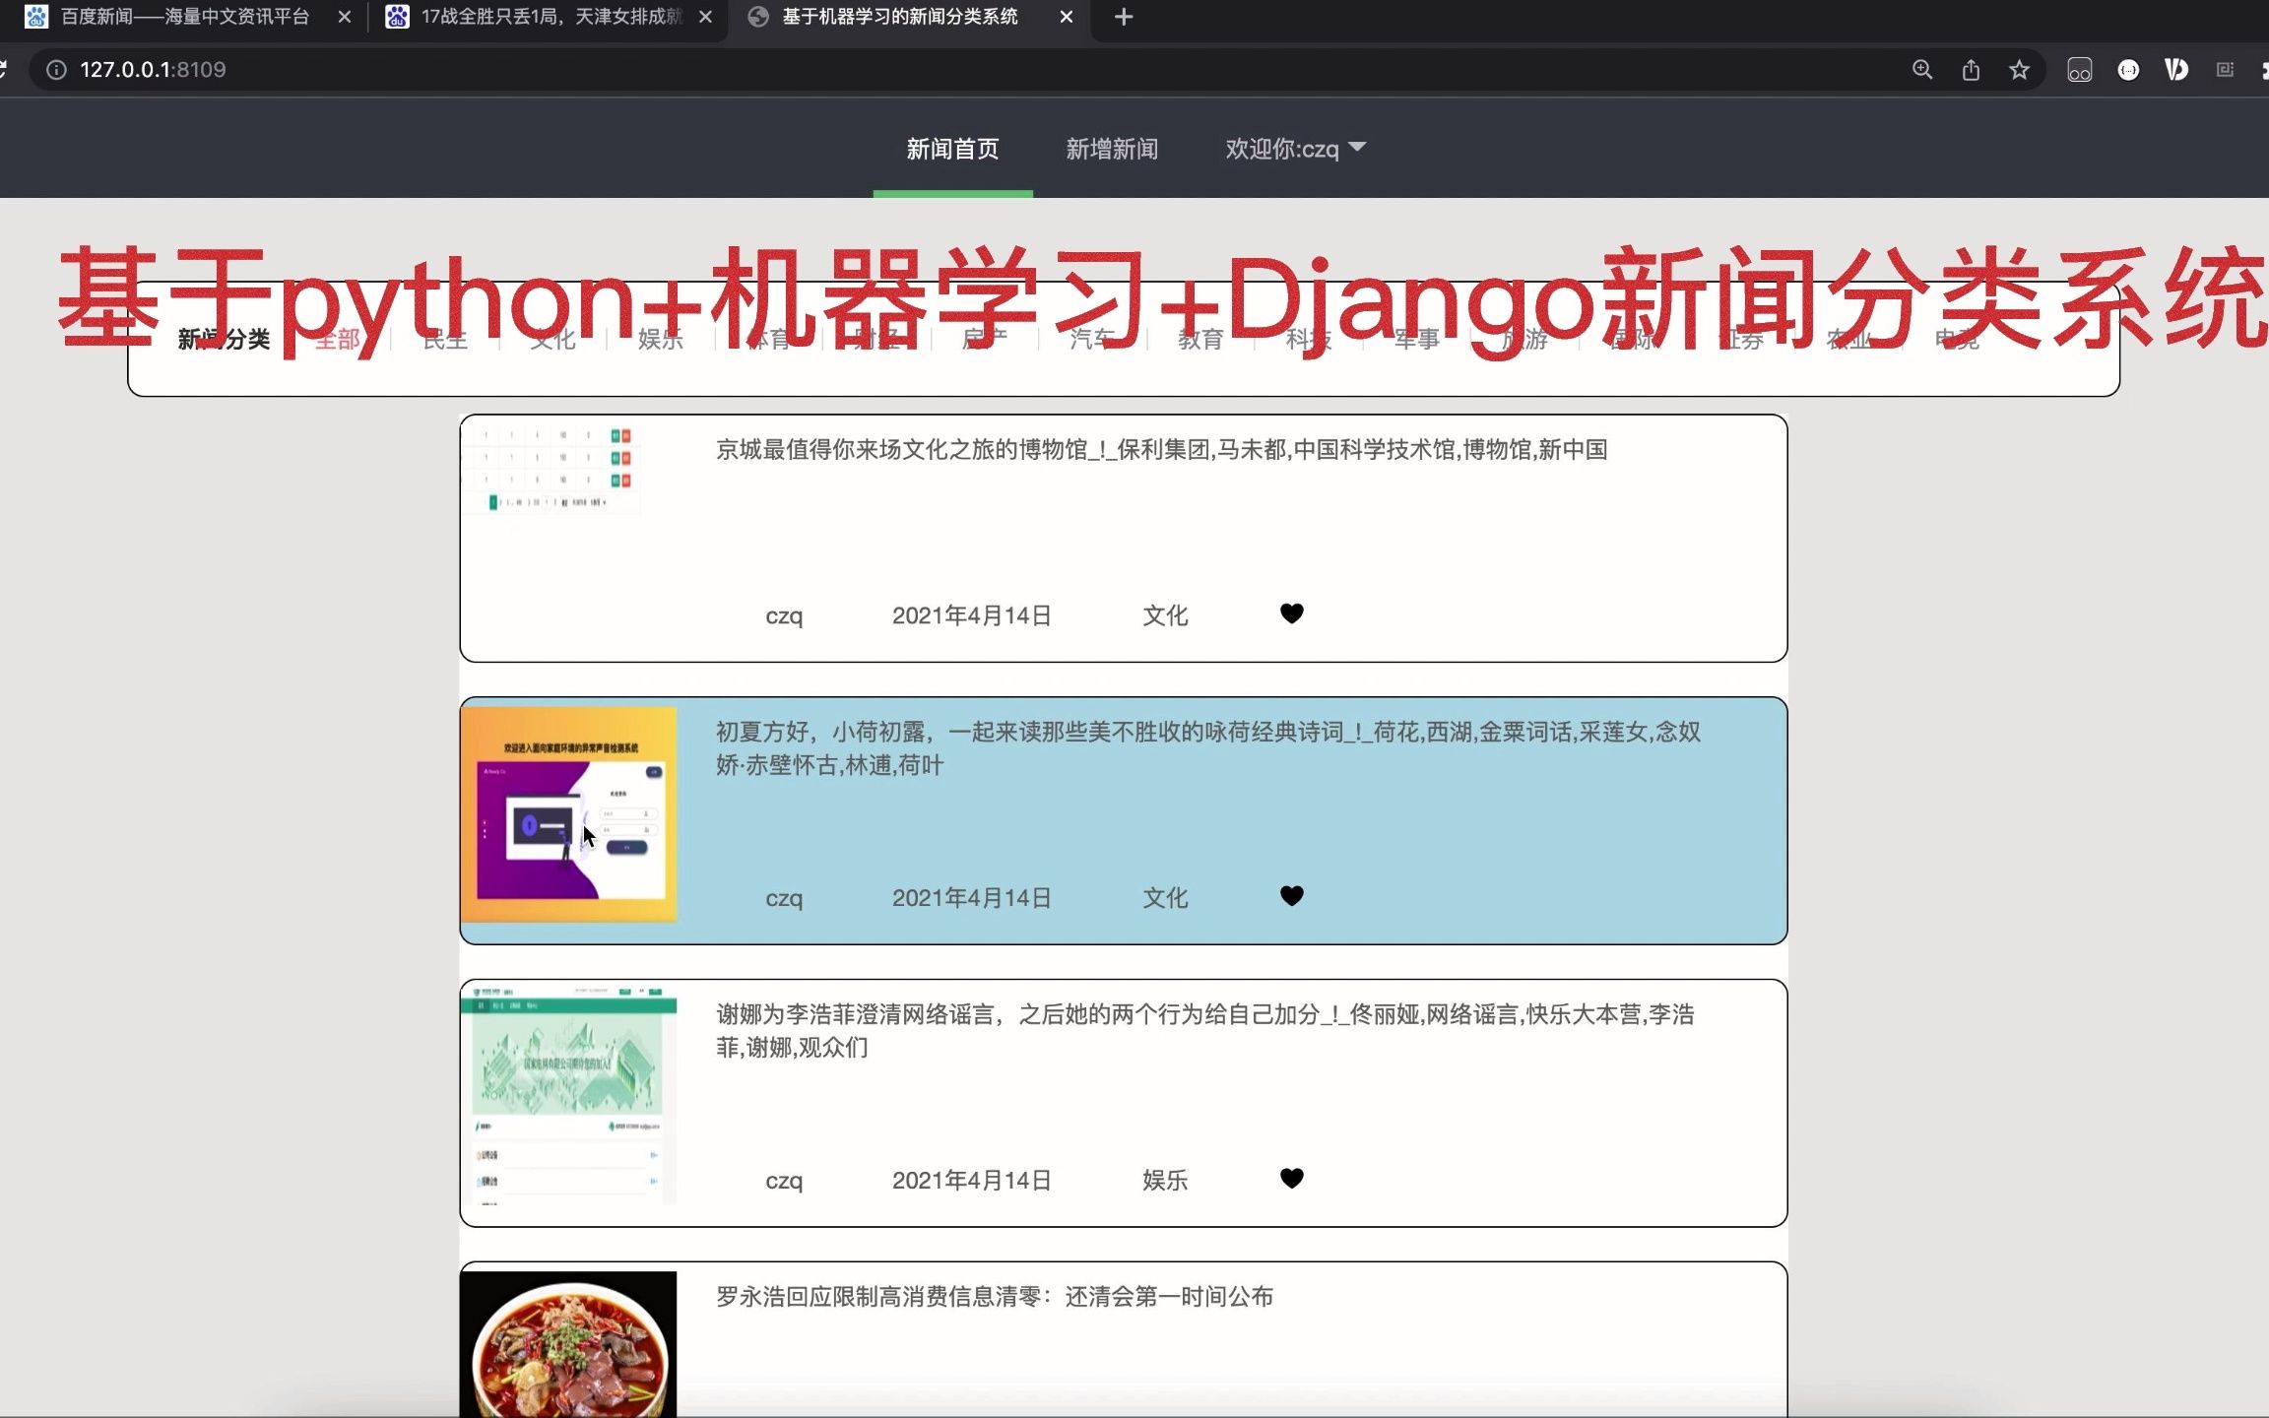The width and height of the screenshot is (2269, 1418).
Task: Filter news by 娱乐 category in bar
Action: pyautogui.click(x=661, y=340)
